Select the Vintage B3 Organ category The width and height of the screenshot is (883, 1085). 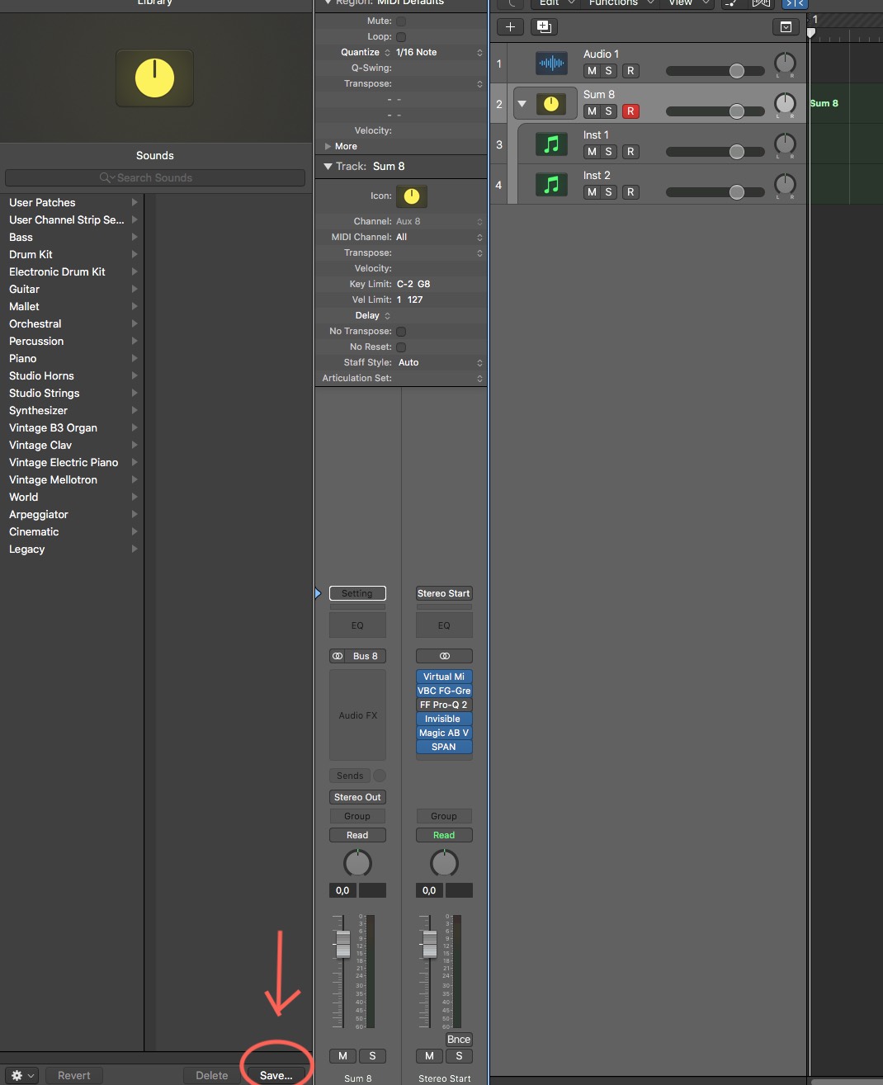pos(73,427)
